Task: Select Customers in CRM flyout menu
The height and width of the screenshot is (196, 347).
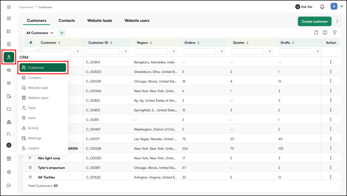Action: point(42,68)
